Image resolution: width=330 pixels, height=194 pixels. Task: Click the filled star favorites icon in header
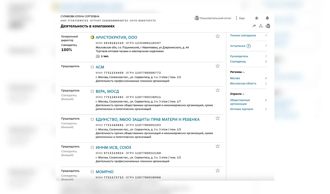tap(257, 18)
